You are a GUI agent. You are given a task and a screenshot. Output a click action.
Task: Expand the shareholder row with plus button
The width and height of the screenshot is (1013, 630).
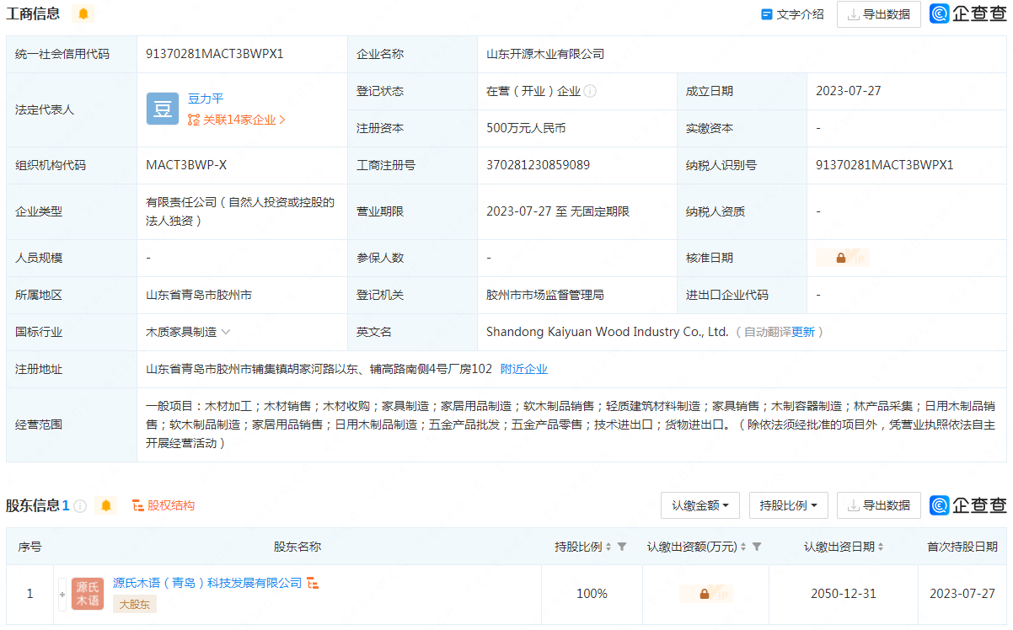pos(62,594)
